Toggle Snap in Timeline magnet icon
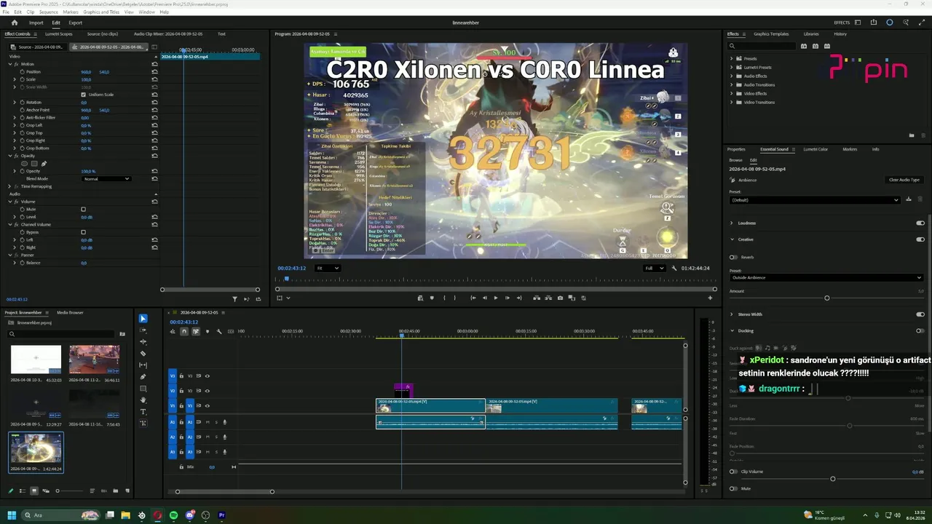Image resolution: width=932 pixels, height=524 pixels. click(x=184, y=332)
